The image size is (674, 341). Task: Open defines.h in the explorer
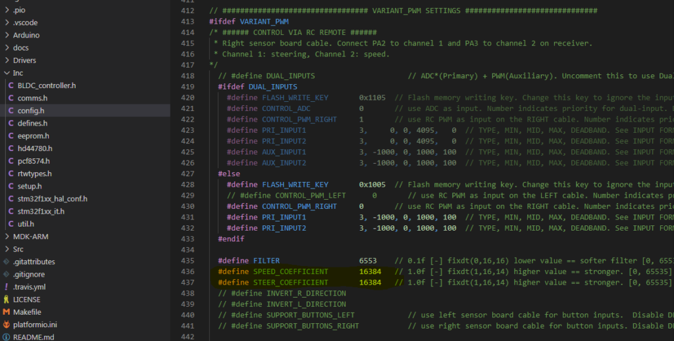click(32, 123)
